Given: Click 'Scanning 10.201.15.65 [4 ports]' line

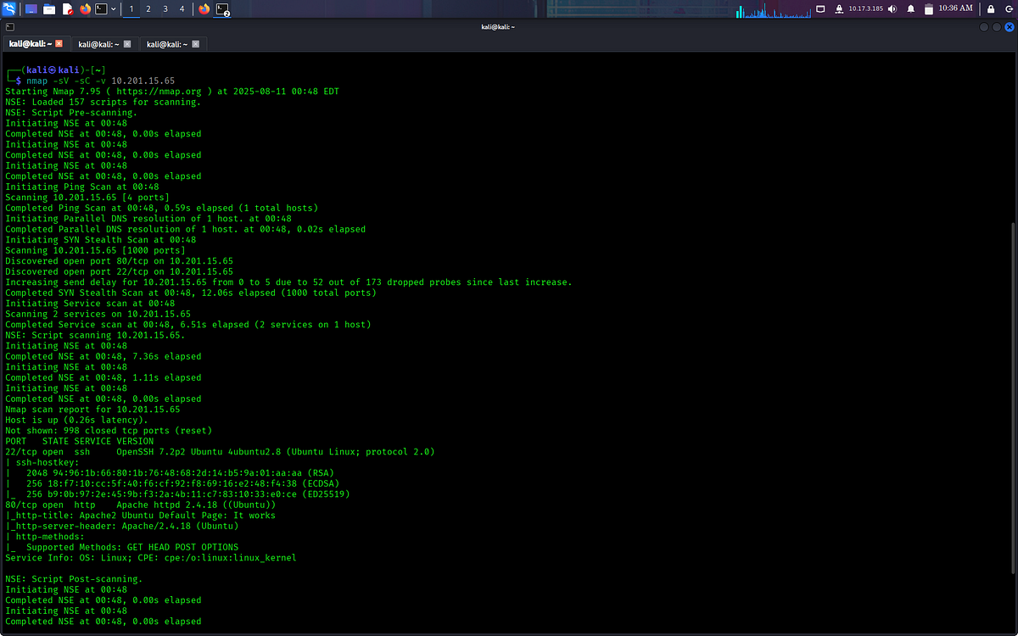Looking at the screenshot, I should (x=87, y=198).
